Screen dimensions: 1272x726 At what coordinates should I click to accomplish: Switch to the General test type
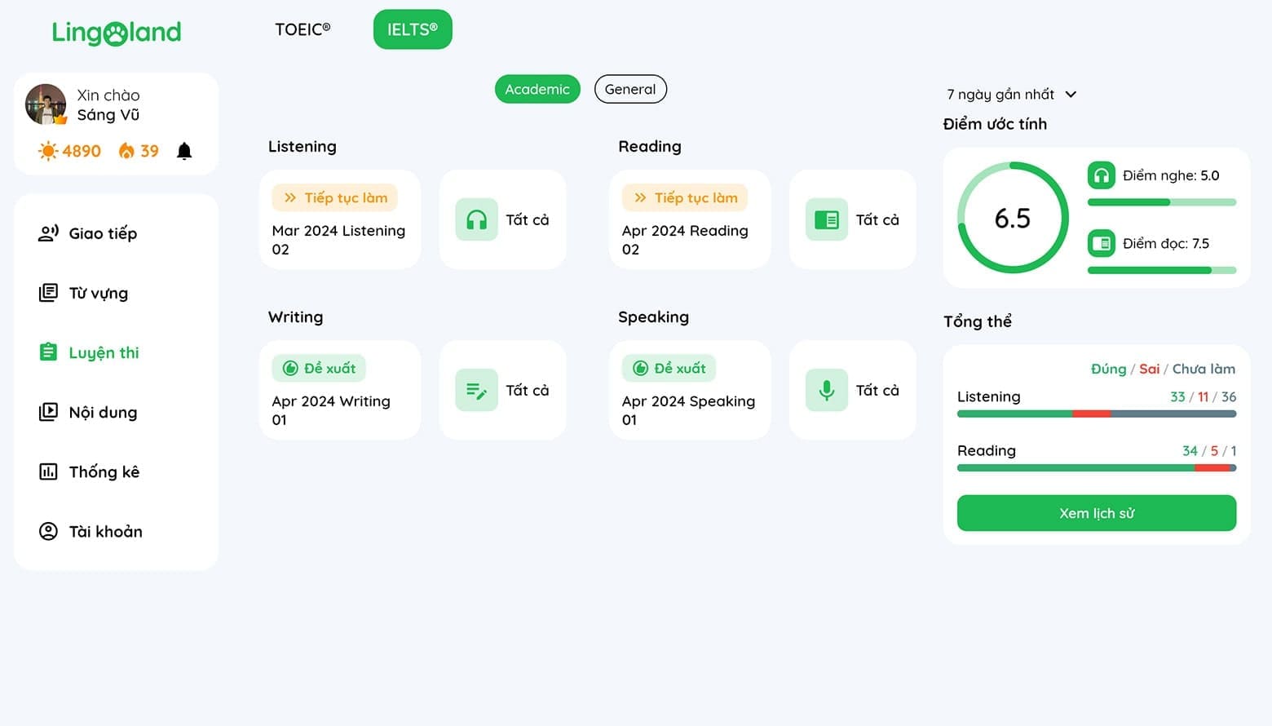coord(630,89)
